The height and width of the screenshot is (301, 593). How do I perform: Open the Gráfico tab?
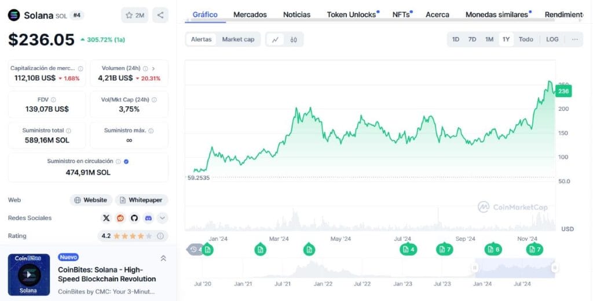coord(205,14)
